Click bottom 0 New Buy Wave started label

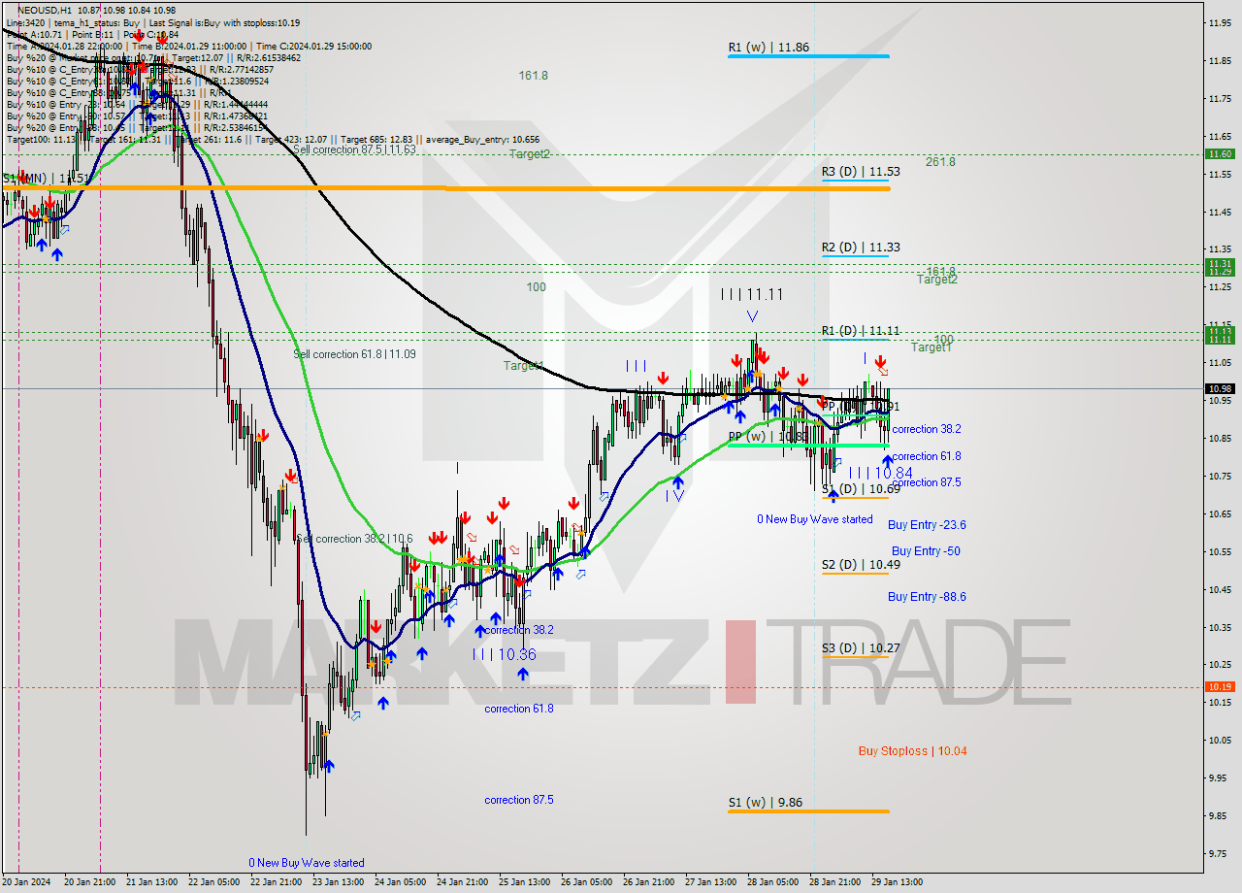307,863
